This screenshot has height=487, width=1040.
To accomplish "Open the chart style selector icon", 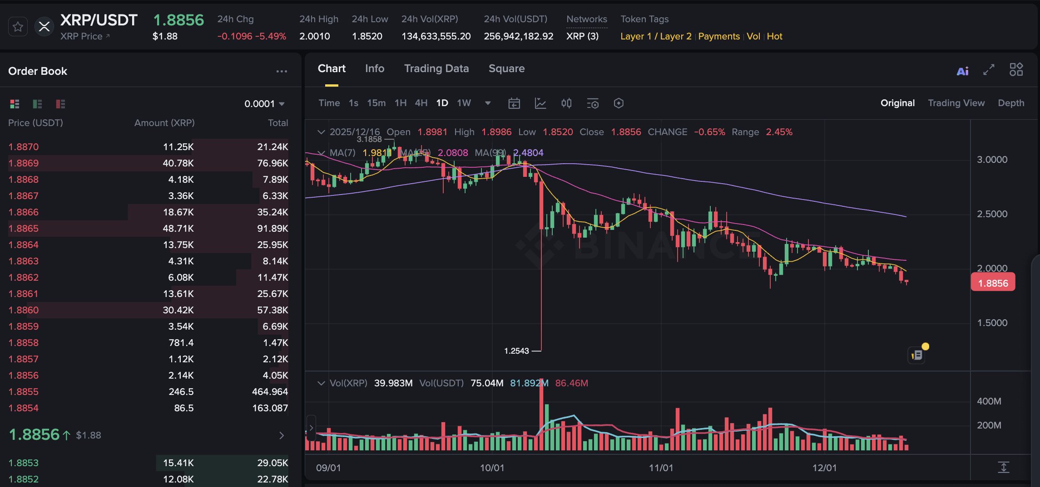I will (540, 103).
